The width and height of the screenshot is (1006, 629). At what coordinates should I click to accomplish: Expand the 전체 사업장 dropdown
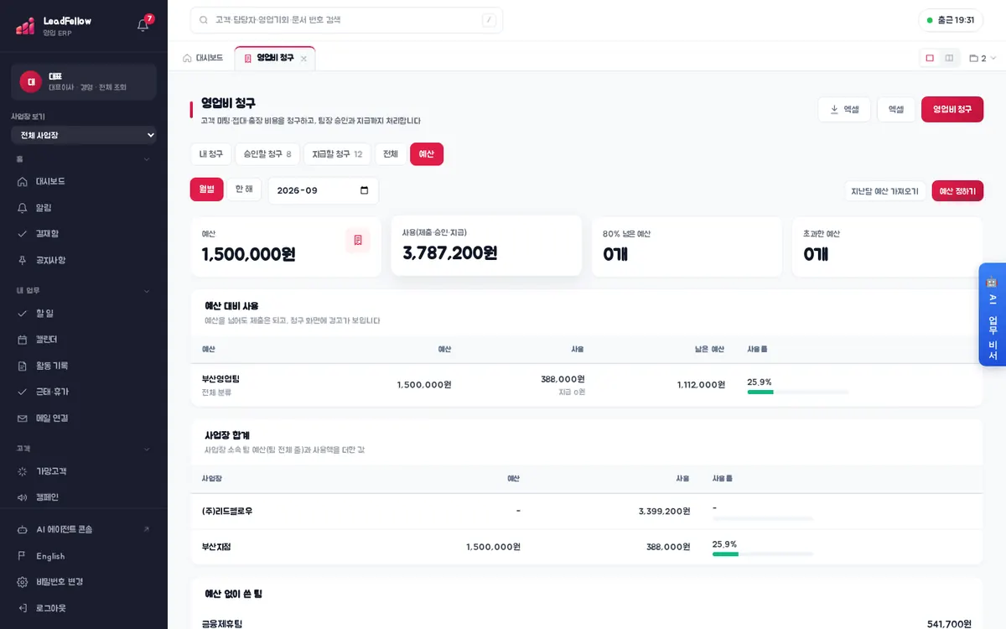click(84, 135)
